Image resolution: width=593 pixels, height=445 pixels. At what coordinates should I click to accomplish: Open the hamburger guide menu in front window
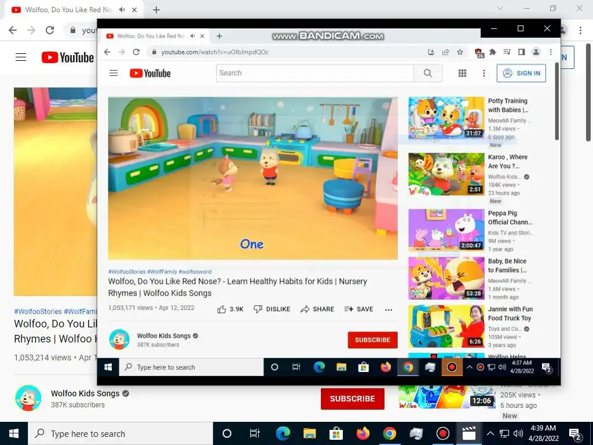point(114,73)
